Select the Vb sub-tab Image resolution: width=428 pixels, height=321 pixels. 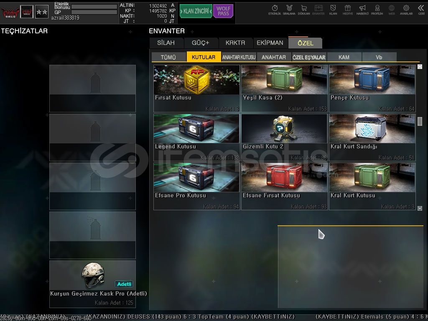click(x=379, y=57)
